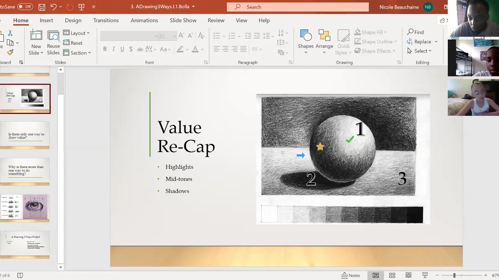Start presentation from beginning icon
499x280 pixels.
81,7
